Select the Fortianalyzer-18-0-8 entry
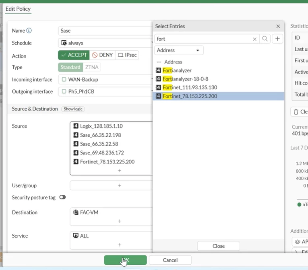 (x=219, y=79)
